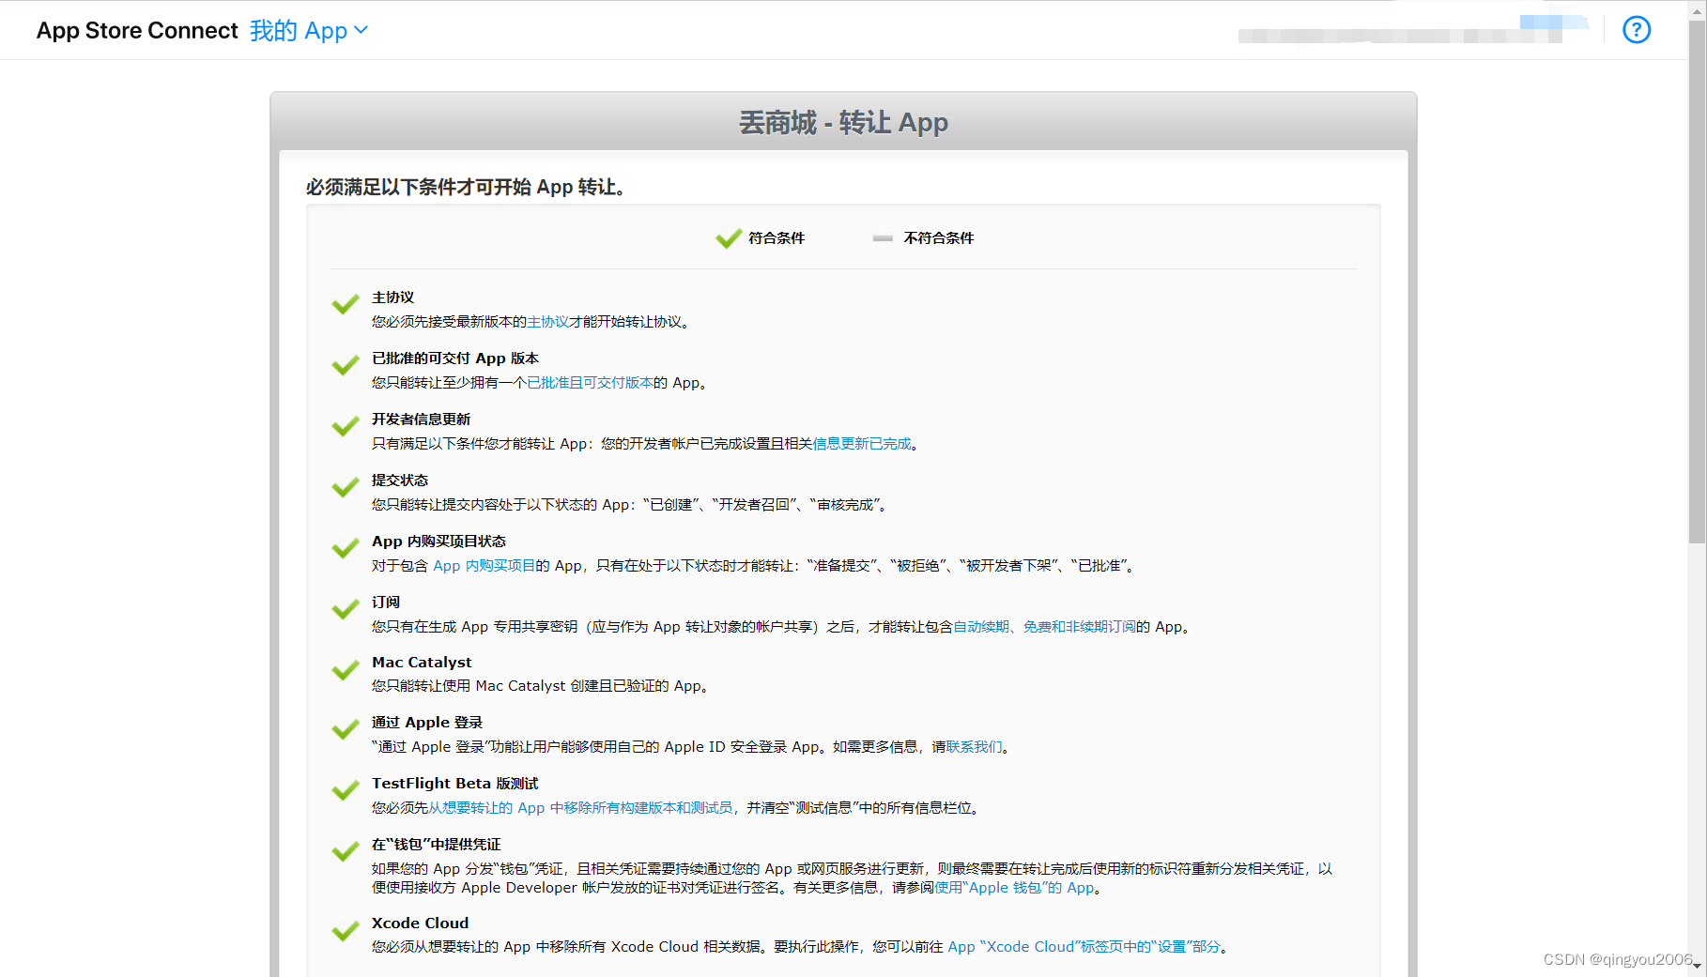
Task: Open the help question mark icon
Action: [x=1637, y=30]
